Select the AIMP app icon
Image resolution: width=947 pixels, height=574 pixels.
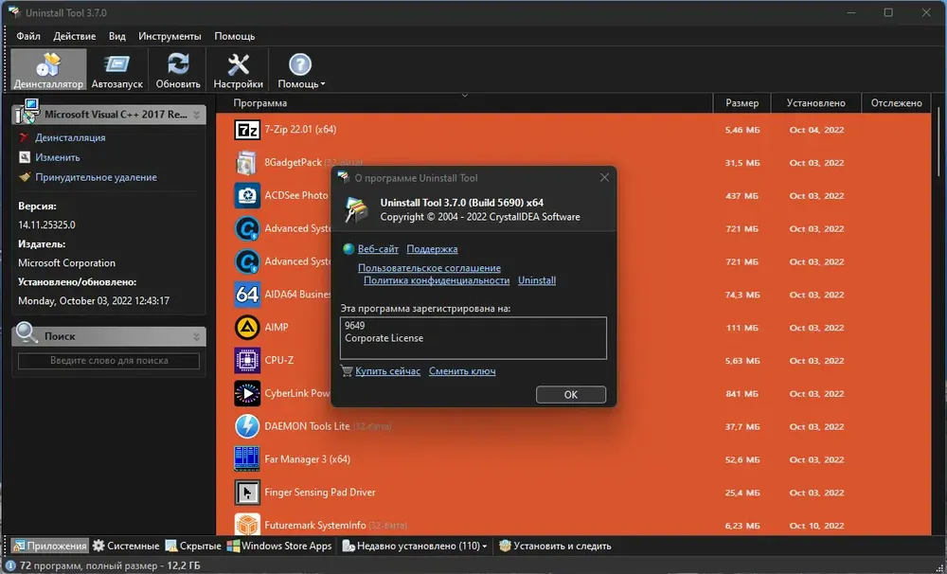247,328
